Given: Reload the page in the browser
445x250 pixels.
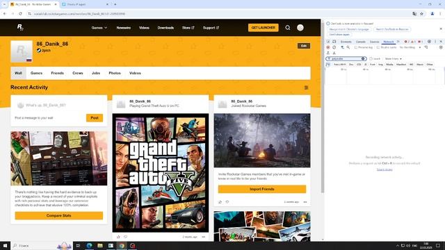Looking at the screenshot, I should pos(20,14).
